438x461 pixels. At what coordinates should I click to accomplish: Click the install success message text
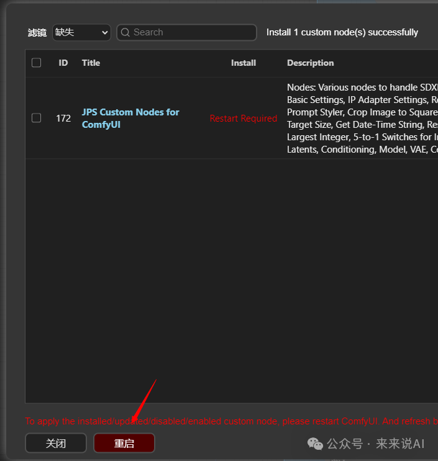[342, 32]
